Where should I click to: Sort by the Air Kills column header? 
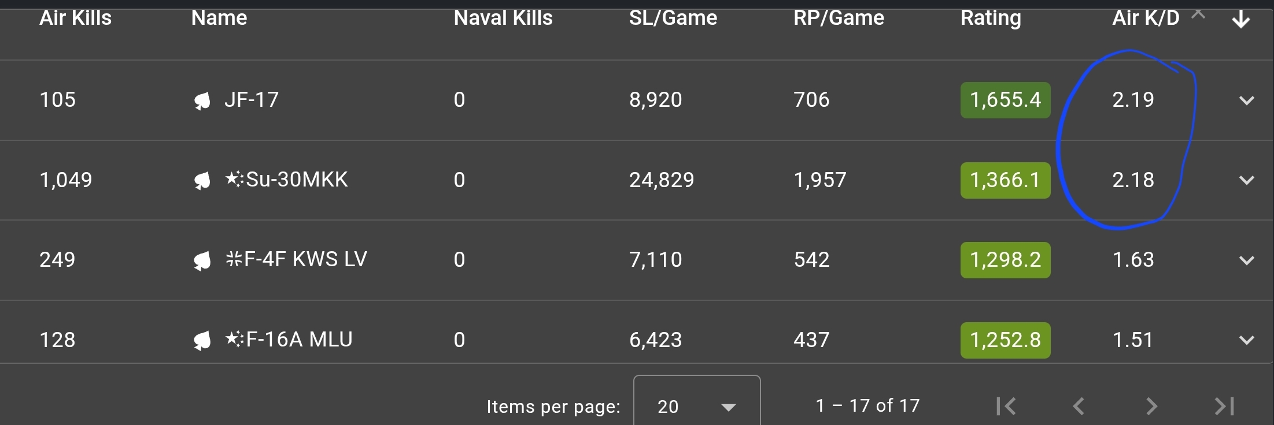coord(75,18)
